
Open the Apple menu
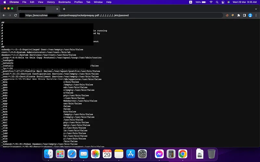pos(5,2)
